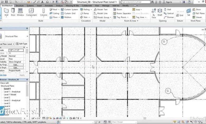
Task: Open the Architecture ribbon tab
Action: (x=7, y=6)
